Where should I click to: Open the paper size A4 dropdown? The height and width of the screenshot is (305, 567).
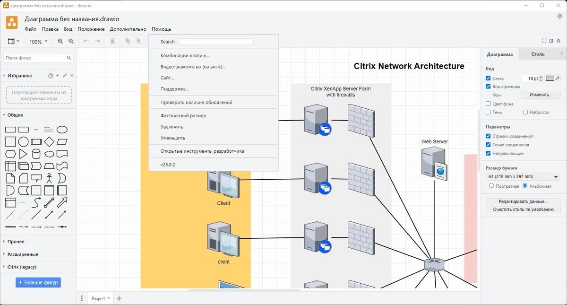point(523,177)
